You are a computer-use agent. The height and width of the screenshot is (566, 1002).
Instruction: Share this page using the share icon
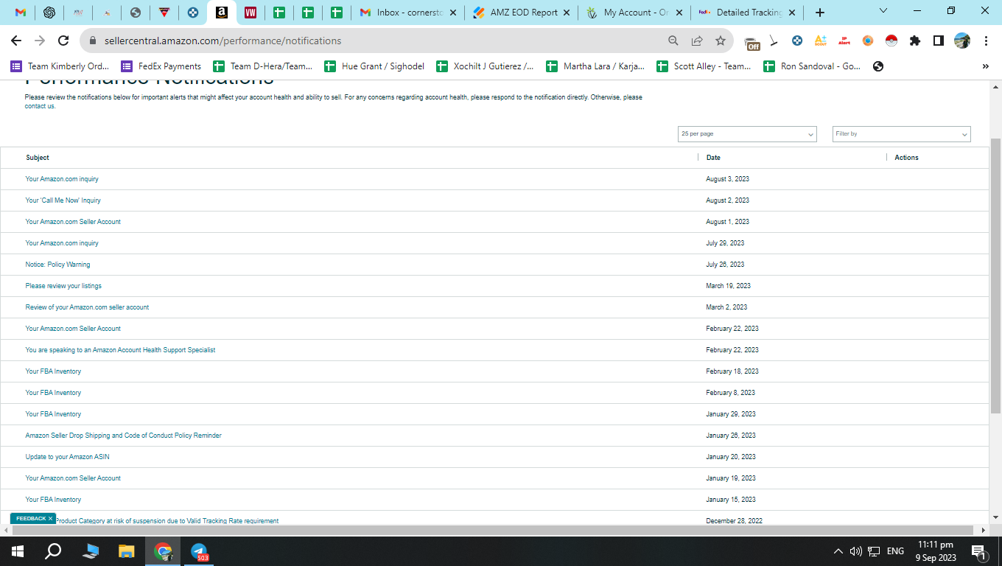pyautogui.click(x=697, y=41)
